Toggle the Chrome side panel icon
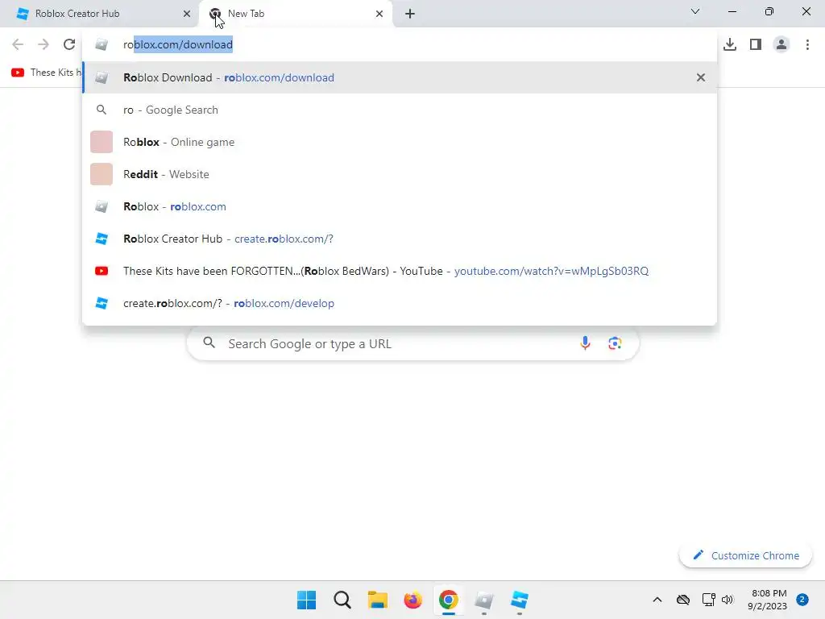825x619 pixels. pos(756,44)
